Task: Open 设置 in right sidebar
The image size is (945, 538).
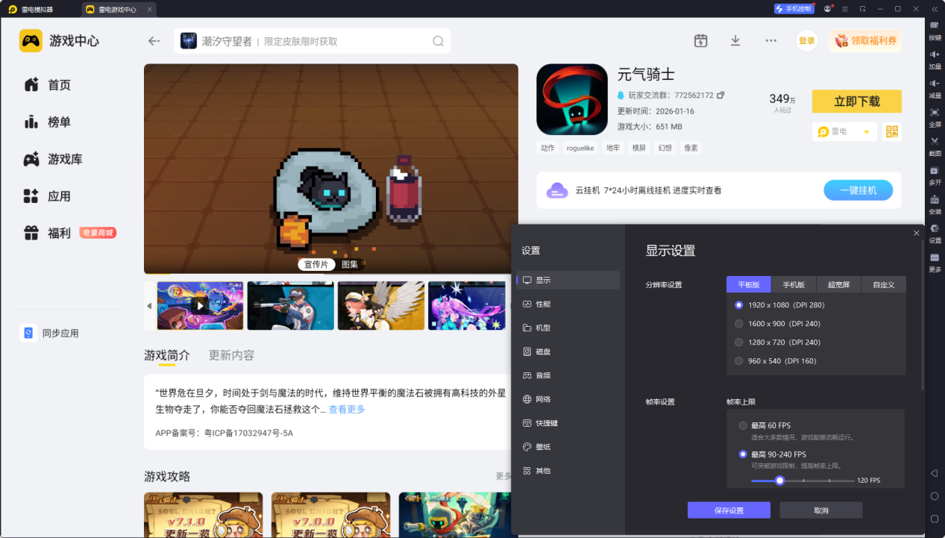Action: [x=935, y=233]
